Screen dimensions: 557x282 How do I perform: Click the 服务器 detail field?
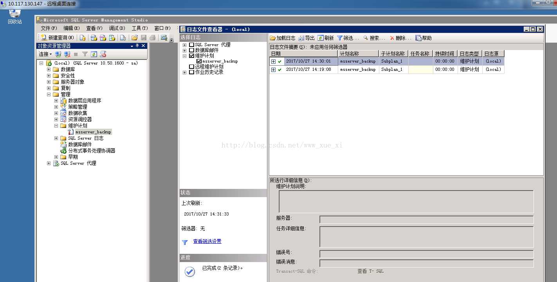click(426, 219)
